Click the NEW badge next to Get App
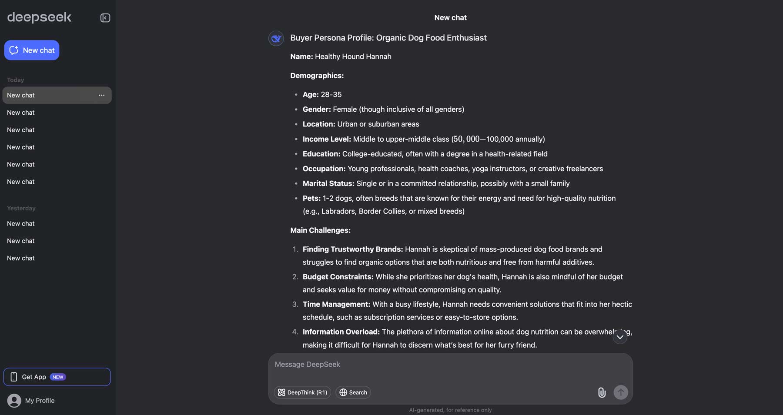 (x=57, y=377)
